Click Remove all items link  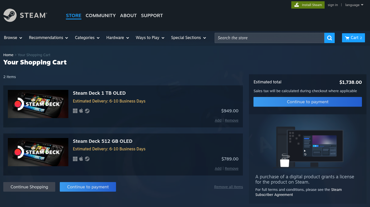[229, 187]
